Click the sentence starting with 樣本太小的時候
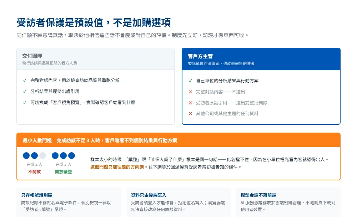 point(210,160)
